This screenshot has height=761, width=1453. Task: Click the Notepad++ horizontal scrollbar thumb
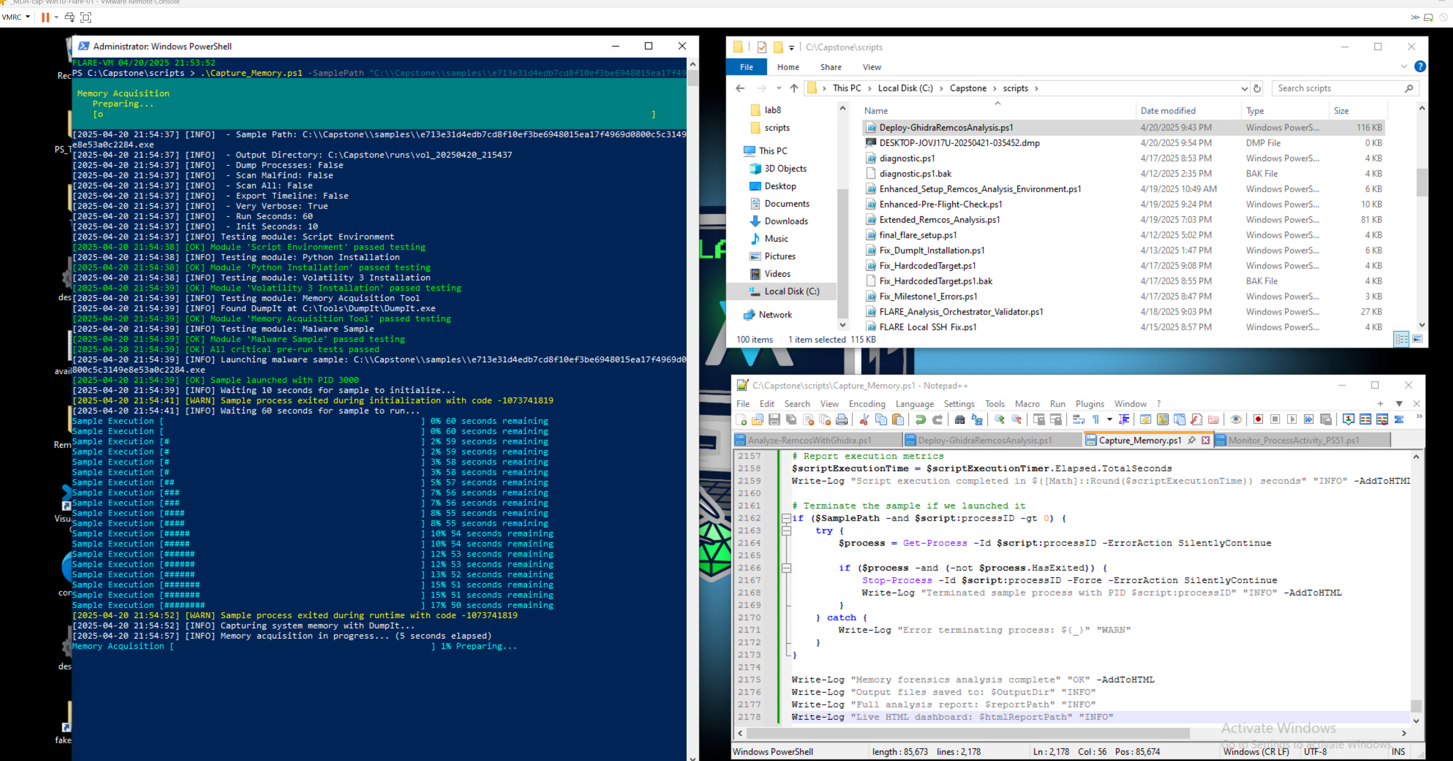(x=967, y=733)
